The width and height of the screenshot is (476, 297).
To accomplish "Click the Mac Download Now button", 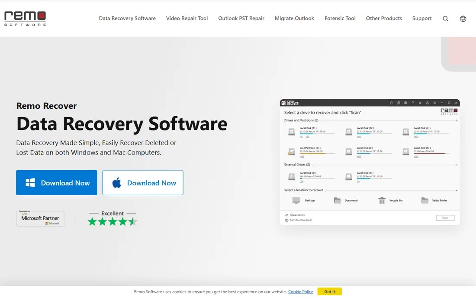I will (x=143, y=183).
